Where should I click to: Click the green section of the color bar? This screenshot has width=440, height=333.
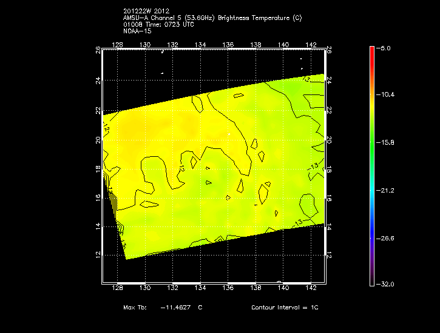pyautogui.click(x=371, y=142)
